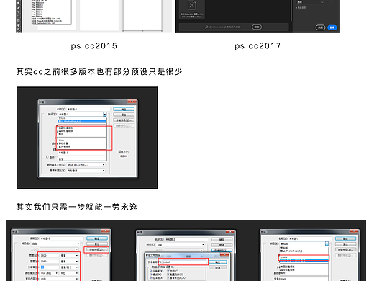Select Web preset in middle dialog list
374x281 pixels.
pos(82,140)
